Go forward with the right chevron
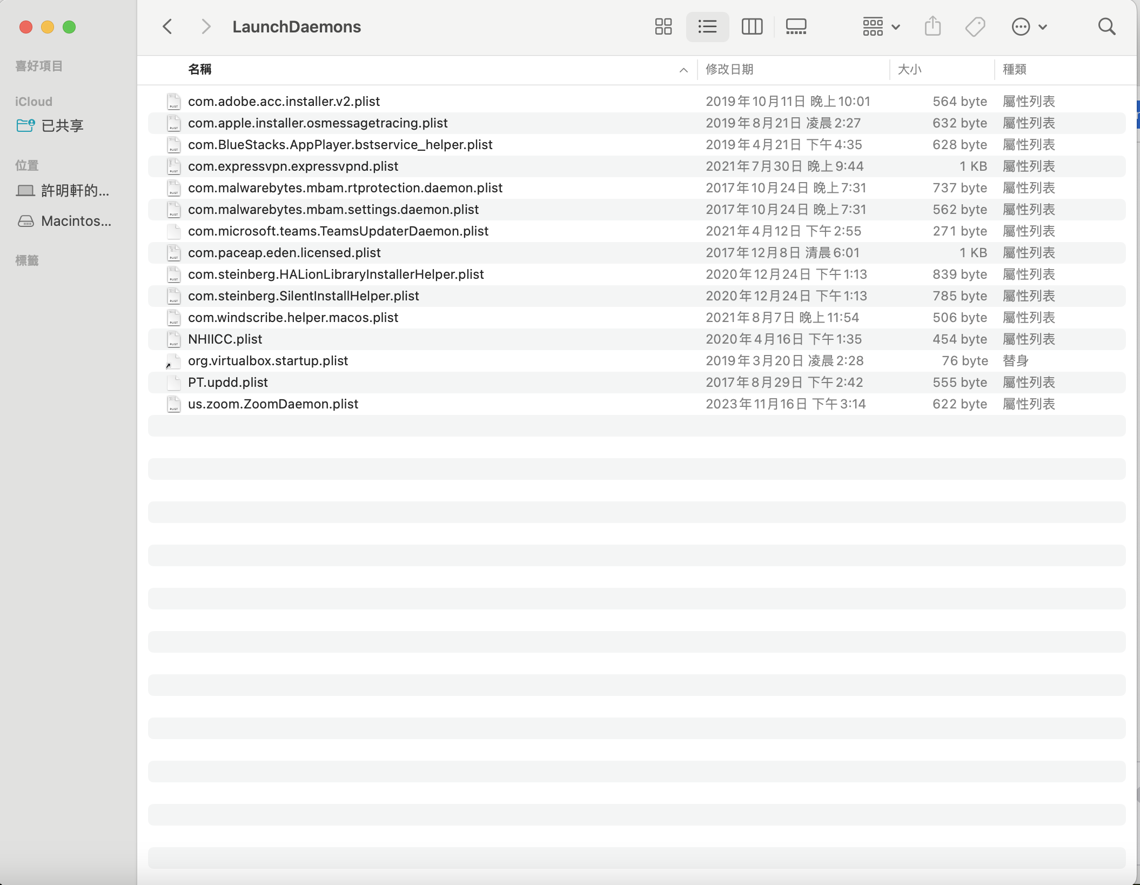This screenshot has height=885, width=1140. pos(205,26)
